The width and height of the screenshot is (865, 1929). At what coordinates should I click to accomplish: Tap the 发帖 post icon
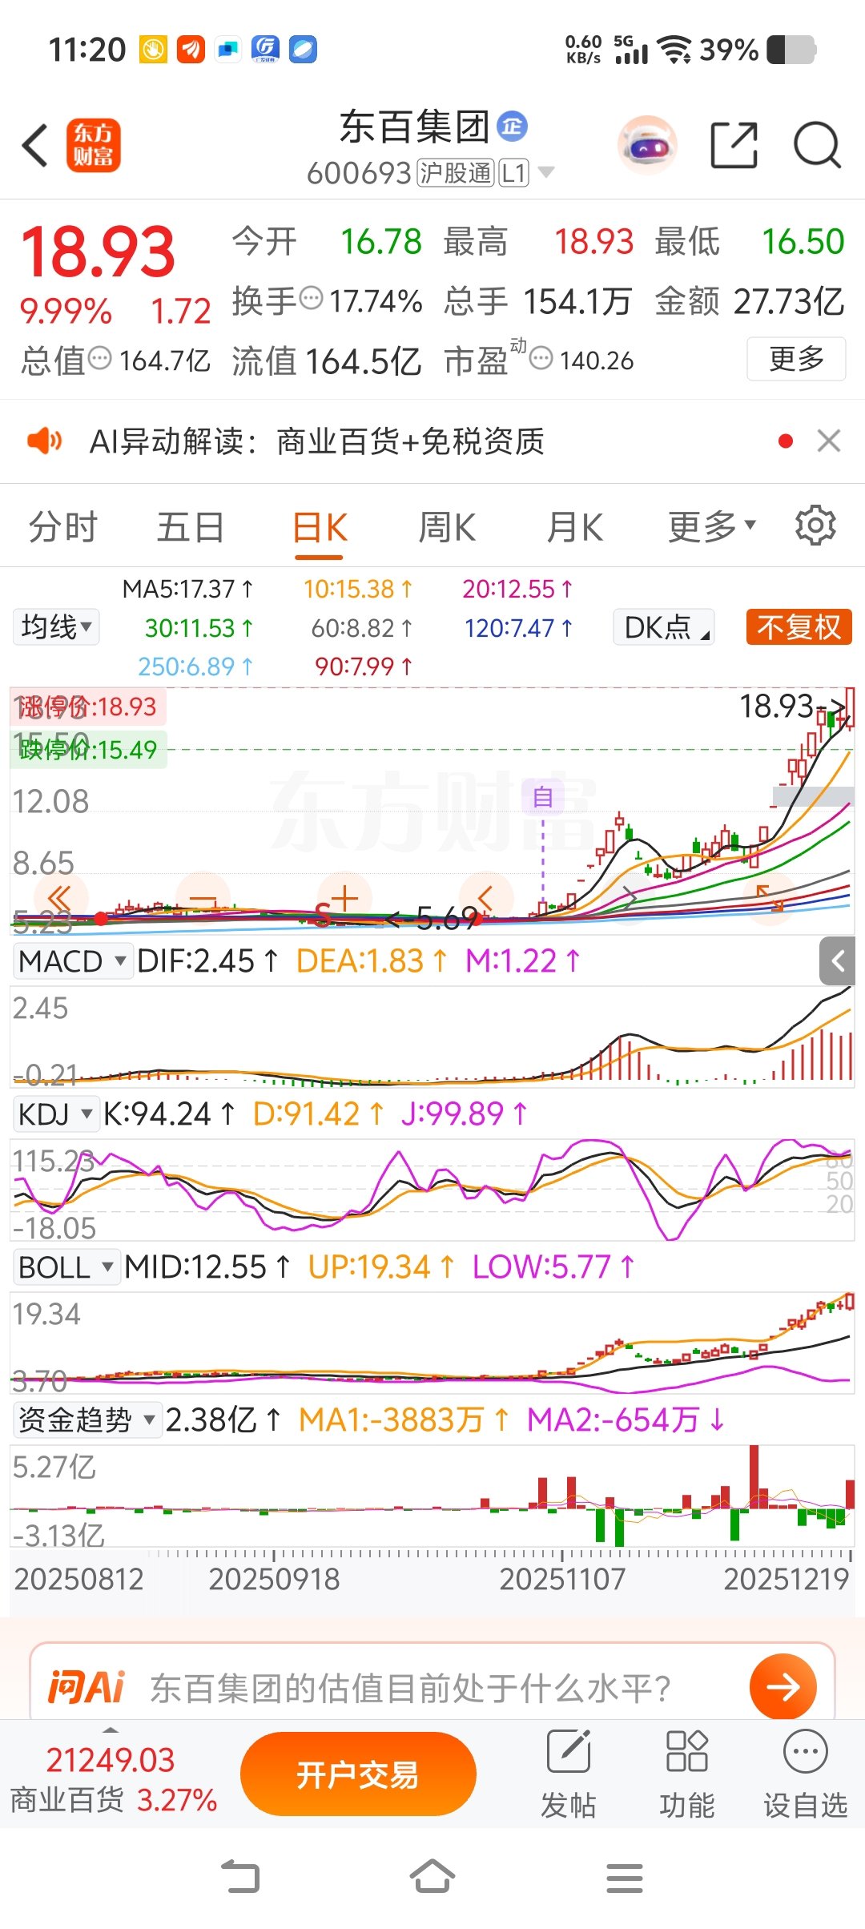[569, 1773]
